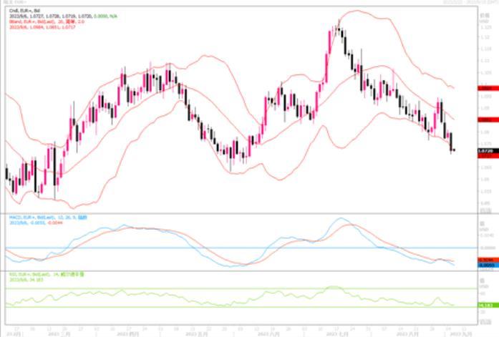
Task: Click the red MACD signal value tag
Action: (486, 260)
